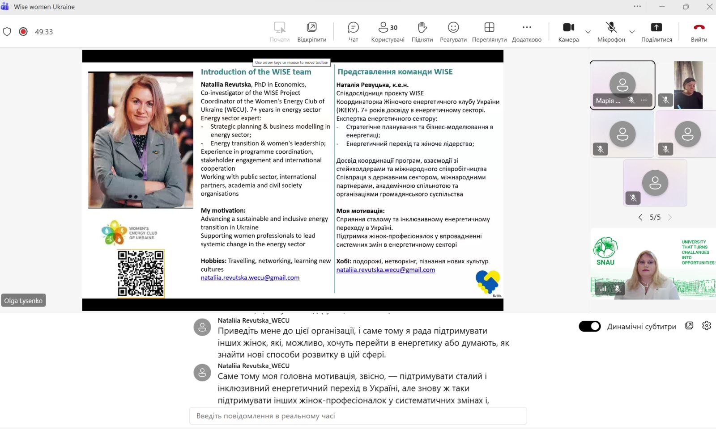Open the view layout options
Image resolution: width=716 pixels, height=429 pixels.
489,32
